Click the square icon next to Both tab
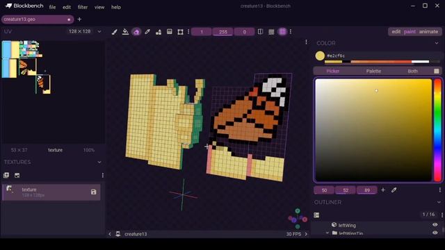This screenshot has height=250, width=445. coord(437,71)
